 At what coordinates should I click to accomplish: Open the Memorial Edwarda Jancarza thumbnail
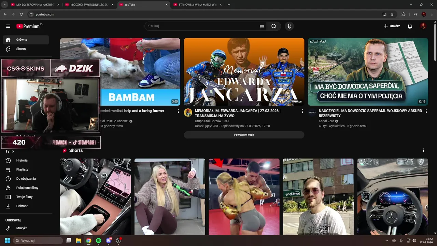tap(244, 72)
